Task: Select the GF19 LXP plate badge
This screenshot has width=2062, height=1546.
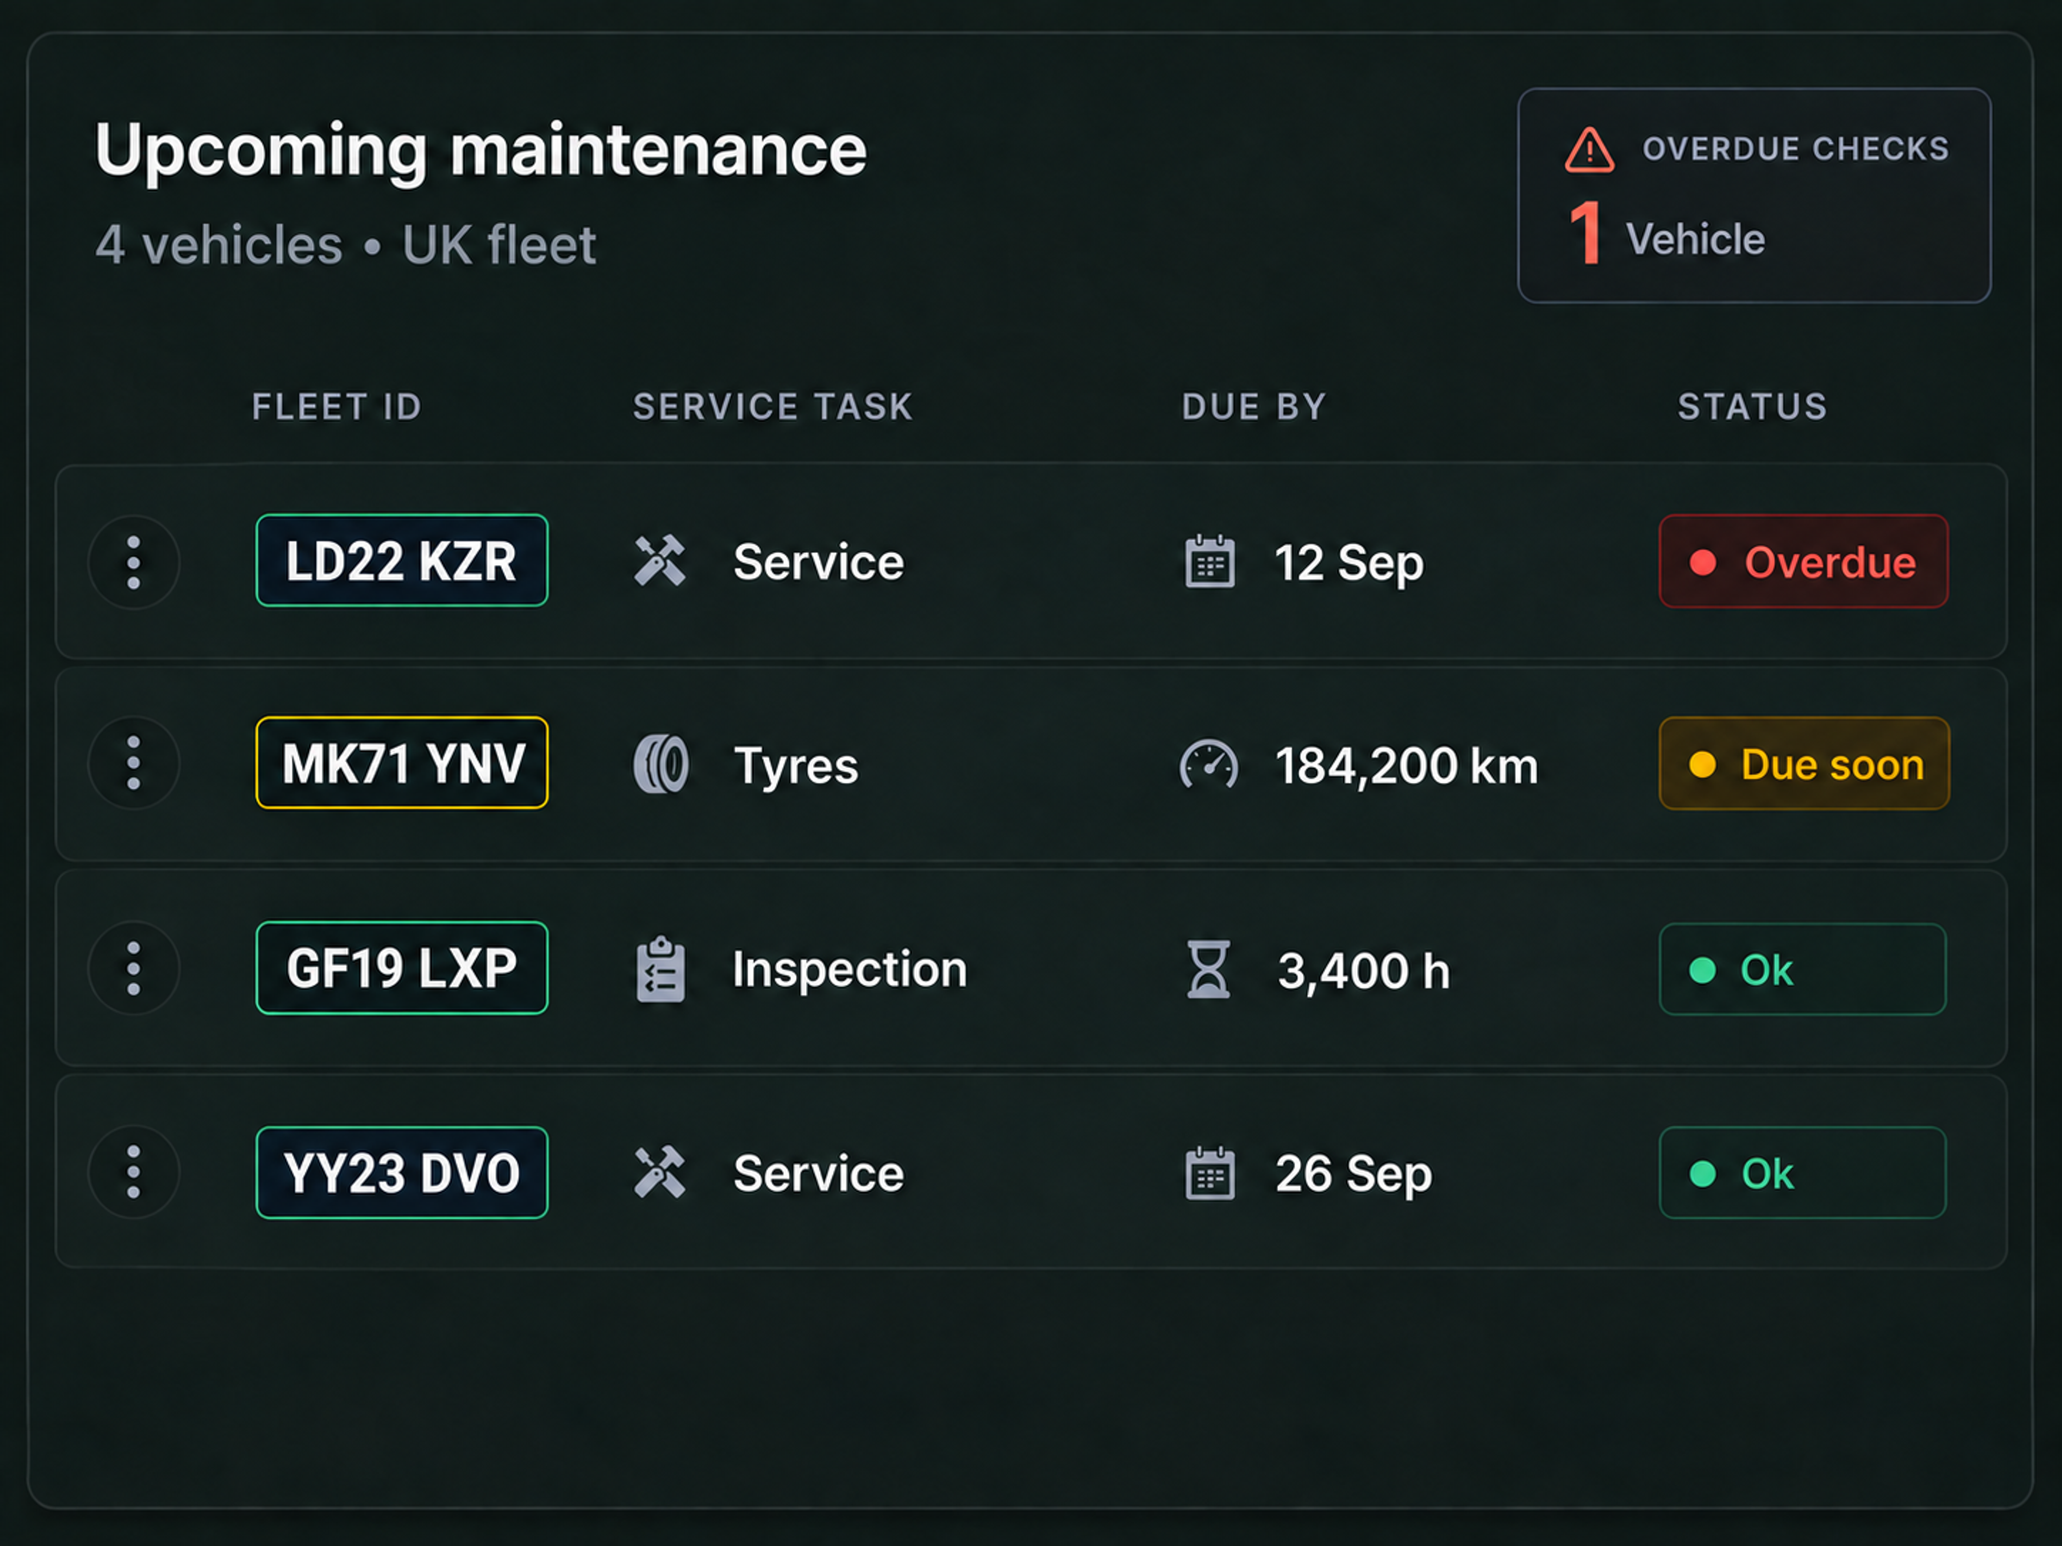Action: 402,967
